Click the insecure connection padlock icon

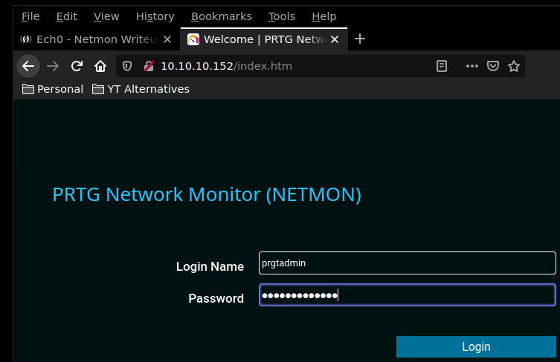click(x=148, y=66)
